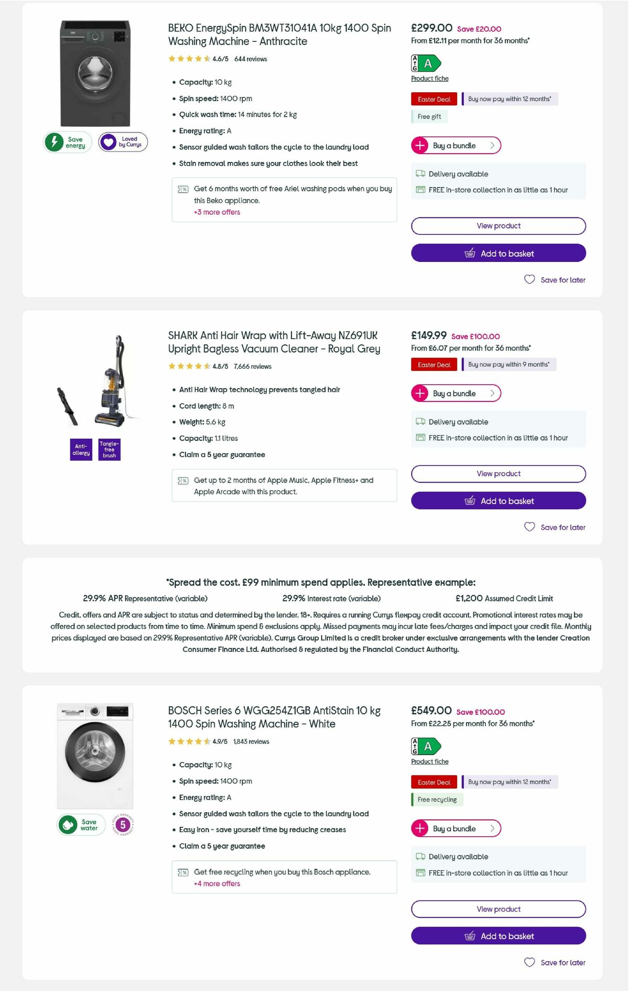Image resolution: width=629 pixels, height=991 pixels.
Task: Add the Shark vacuum to basket
Action: pyautogui.click(x=498, y=500)
